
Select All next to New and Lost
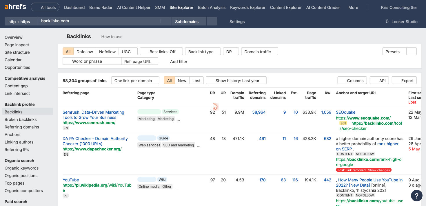point(169,80)
